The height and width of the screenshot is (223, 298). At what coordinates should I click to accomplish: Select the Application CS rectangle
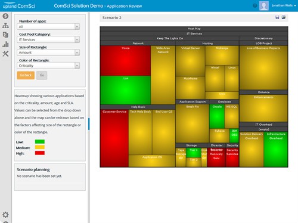click(x=152, y=161)
